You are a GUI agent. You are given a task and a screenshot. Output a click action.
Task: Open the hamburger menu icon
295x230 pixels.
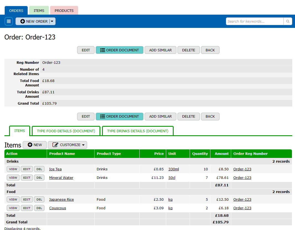pyautogui.click(x=9, y=21)
